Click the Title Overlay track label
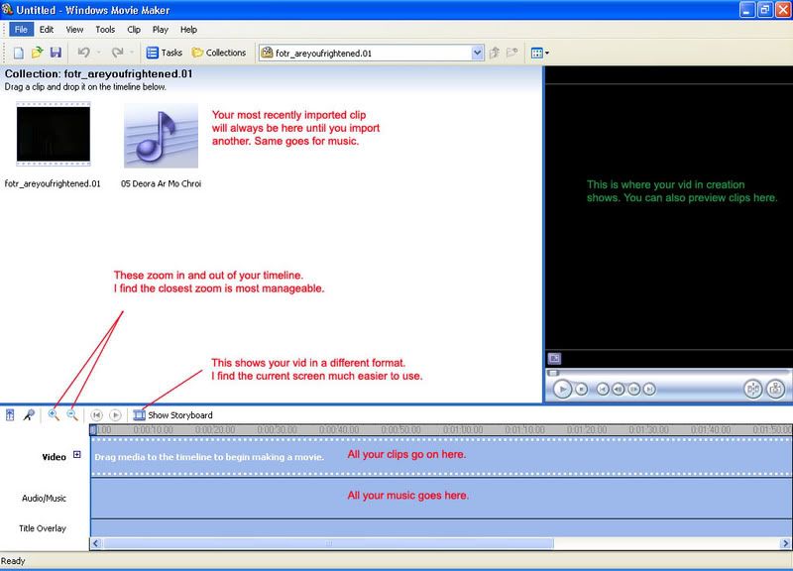Viewport: 793px width, 571px height. tap(43, 528)
